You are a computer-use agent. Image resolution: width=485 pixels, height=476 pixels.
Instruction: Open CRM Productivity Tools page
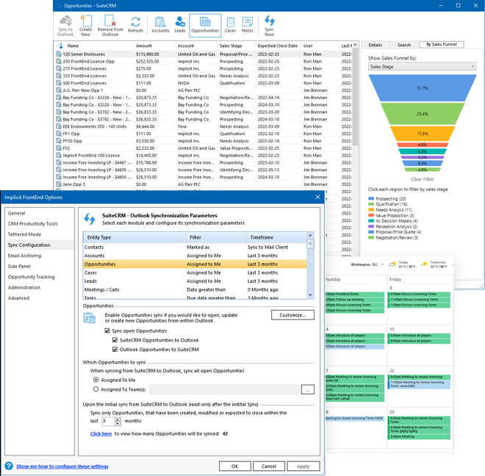point(33,223)
